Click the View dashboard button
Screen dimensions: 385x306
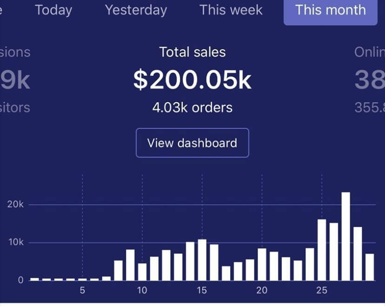click(192, 143)
